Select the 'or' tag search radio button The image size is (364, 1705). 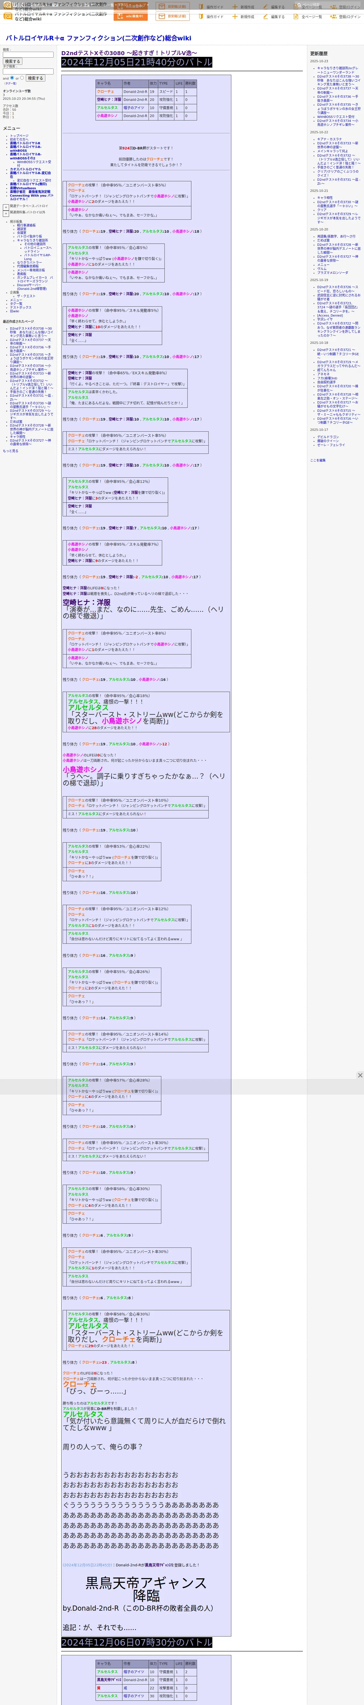click(x=22, y=78)
